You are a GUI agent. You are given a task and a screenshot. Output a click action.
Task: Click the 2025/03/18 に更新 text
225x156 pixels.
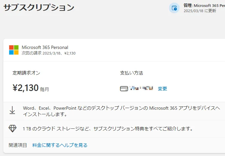pos(200,11)
